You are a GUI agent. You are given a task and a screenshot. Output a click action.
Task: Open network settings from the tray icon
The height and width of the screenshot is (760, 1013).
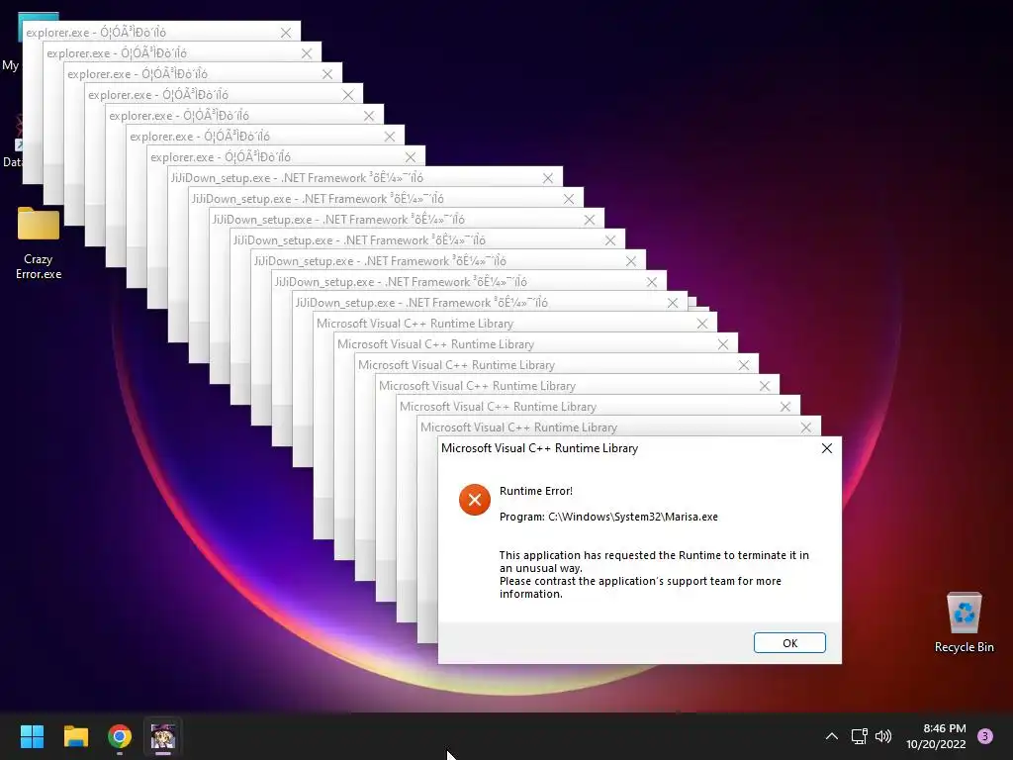click(x=859, y=736)
